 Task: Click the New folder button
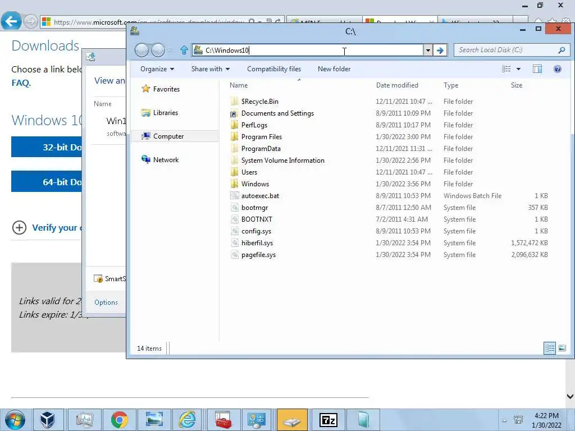pos(334,69)
